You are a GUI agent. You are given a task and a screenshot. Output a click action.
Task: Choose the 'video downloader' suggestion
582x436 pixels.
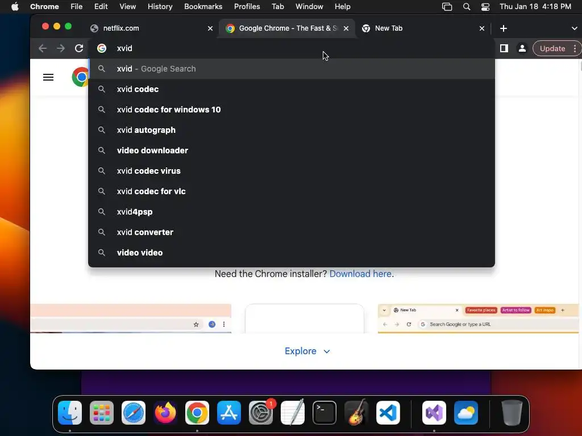point(292,150)
